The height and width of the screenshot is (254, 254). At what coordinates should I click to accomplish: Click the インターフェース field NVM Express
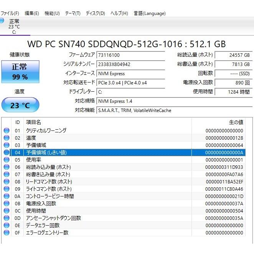tap(131, 74)
